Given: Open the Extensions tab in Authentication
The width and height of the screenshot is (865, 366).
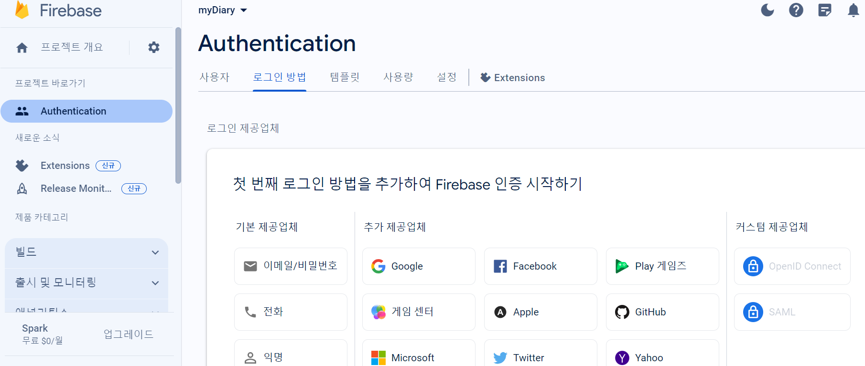Looking at the screenshot, I should (x=512, y=77).
